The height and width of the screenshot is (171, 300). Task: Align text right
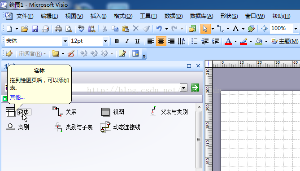(x=171, y=41)
